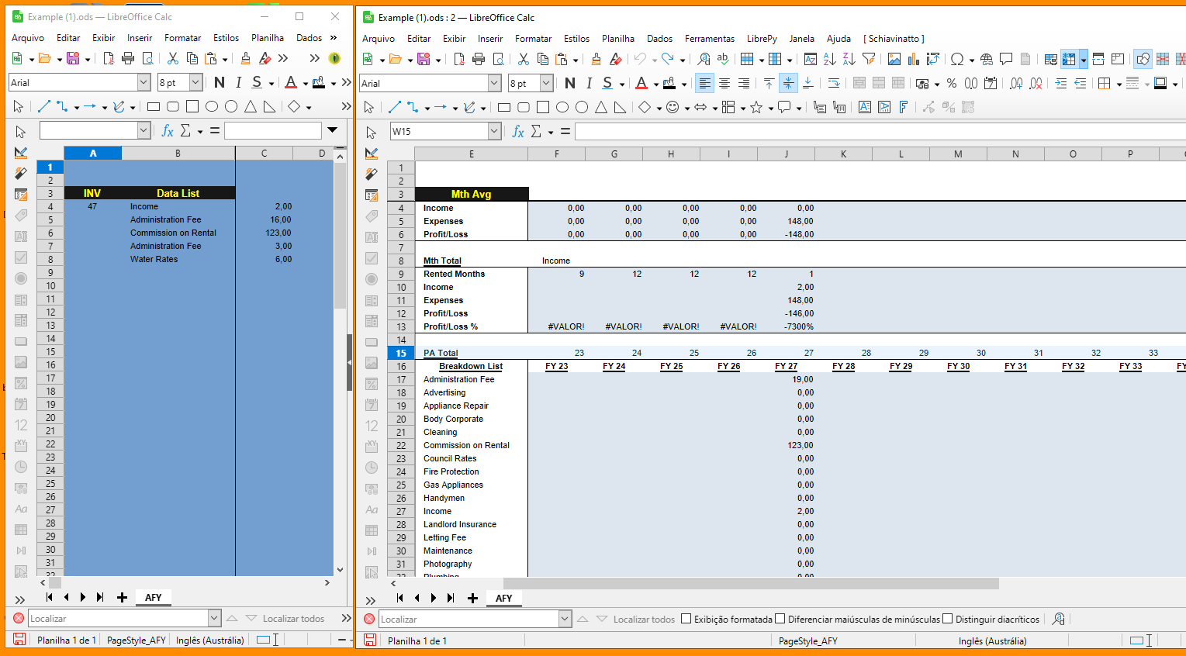Select Ellipse shape in right window drawing toolbar

pyautogui.click(x=562, y=107)
